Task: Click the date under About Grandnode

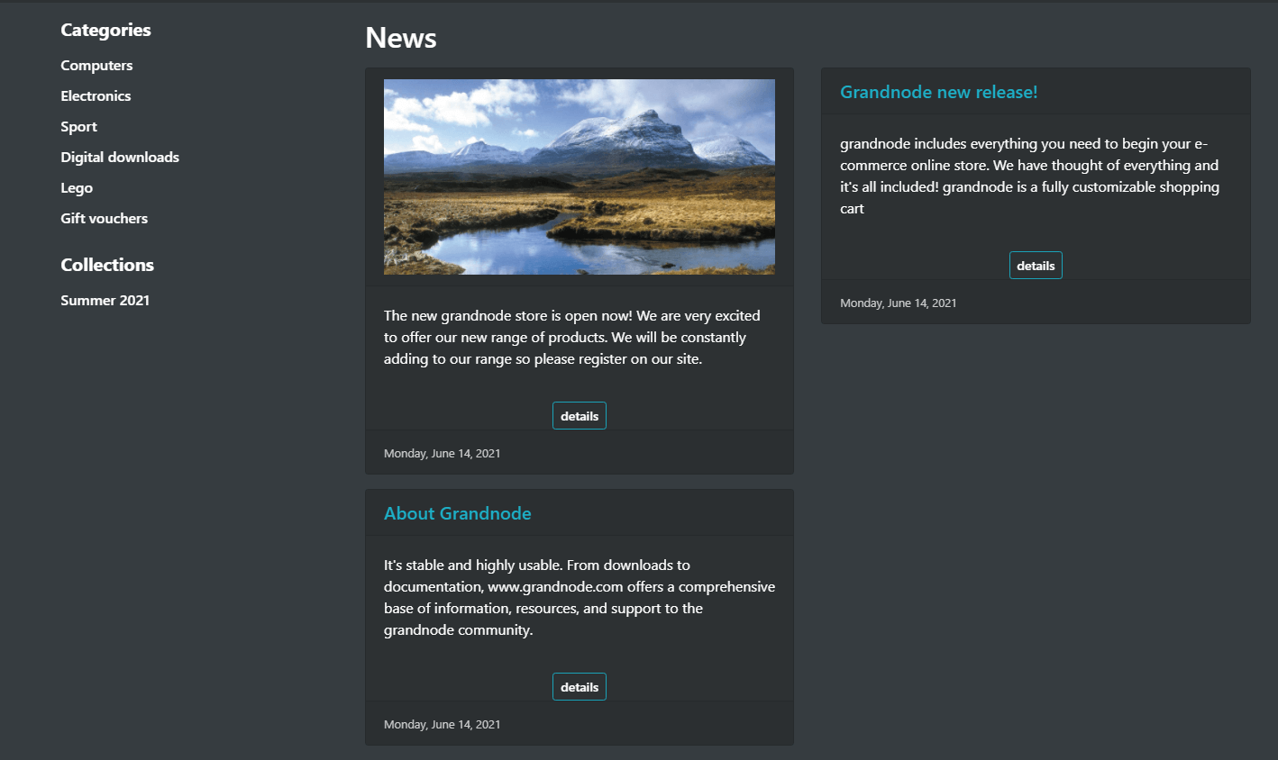Action: pyautogui.click(x=442, y=725)
